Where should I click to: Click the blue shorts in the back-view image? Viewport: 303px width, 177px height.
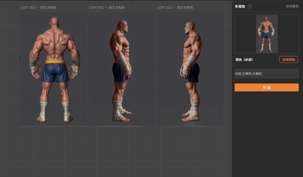click(55, 72)
